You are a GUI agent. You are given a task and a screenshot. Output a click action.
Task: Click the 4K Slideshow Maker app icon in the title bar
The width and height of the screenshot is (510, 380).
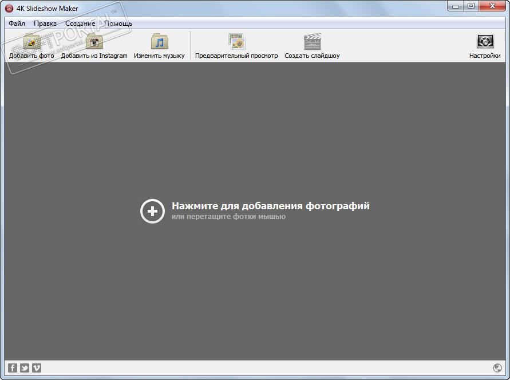click(x=9, y=8)
